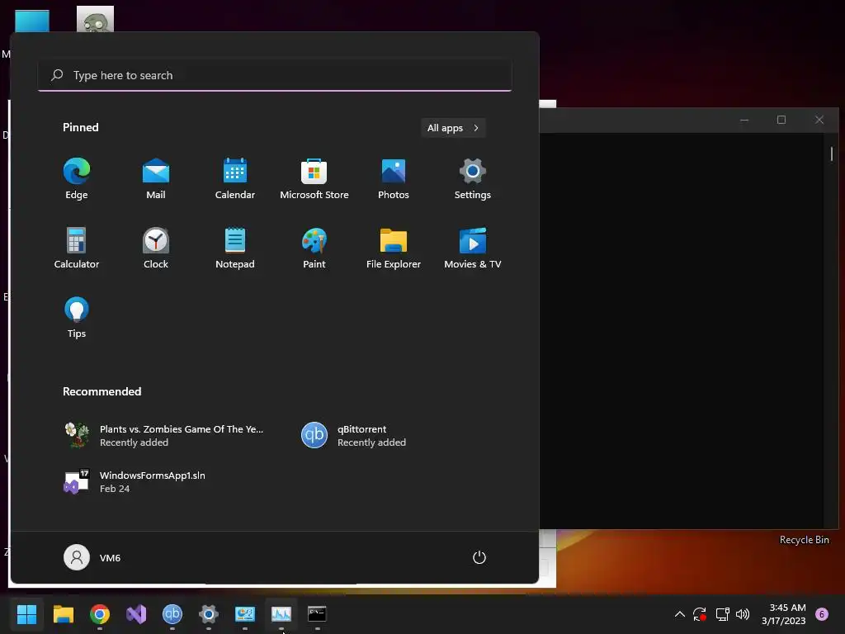
Task: Open the Control Panel taskbar icon
Action: point(244,614)
